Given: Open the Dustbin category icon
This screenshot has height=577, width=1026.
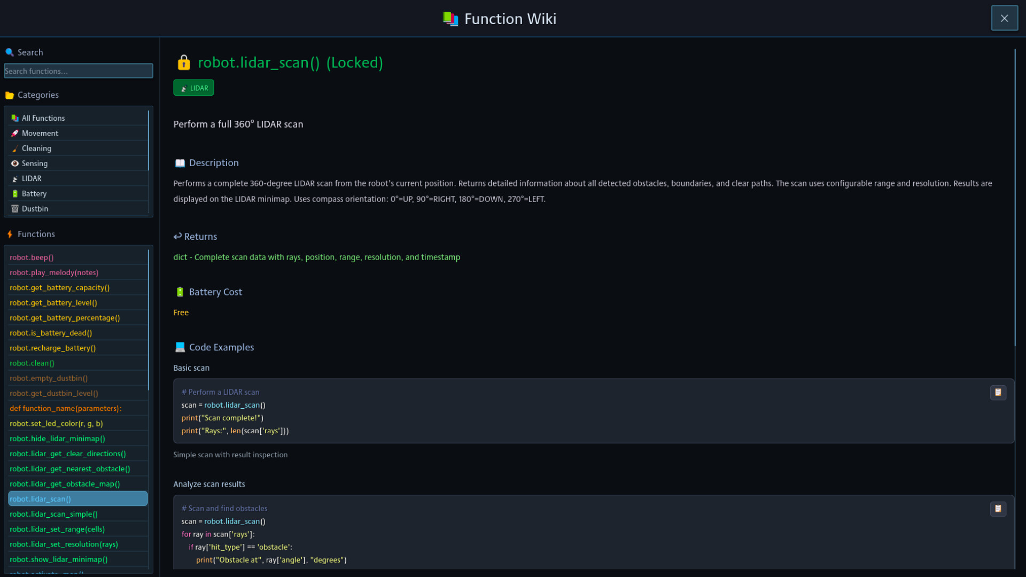Looking at the screenshot, I should point(15,208).
